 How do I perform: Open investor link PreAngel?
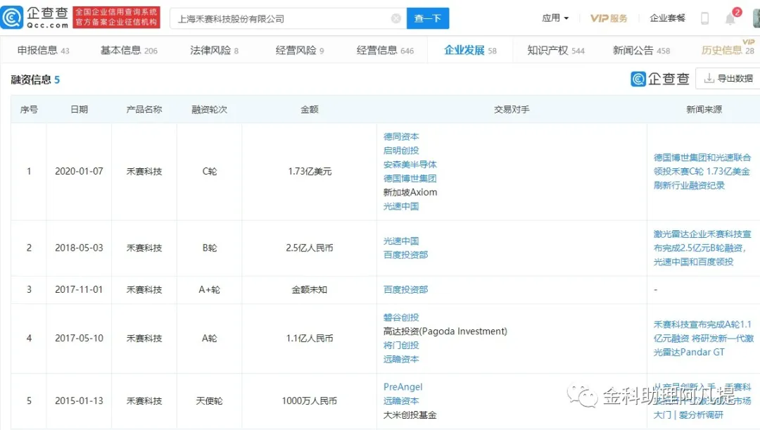[x=403, y=387]
